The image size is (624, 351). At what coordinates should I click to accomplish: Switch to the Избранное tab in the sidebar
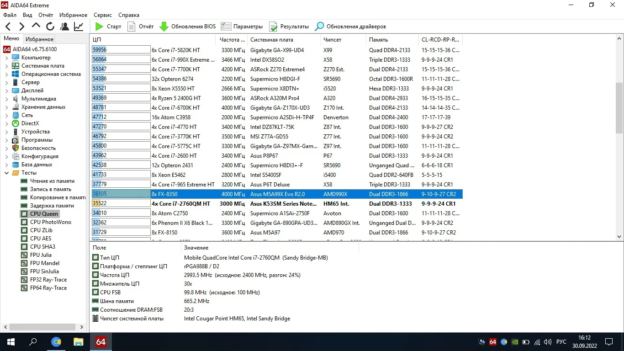[x=40, y=39]
